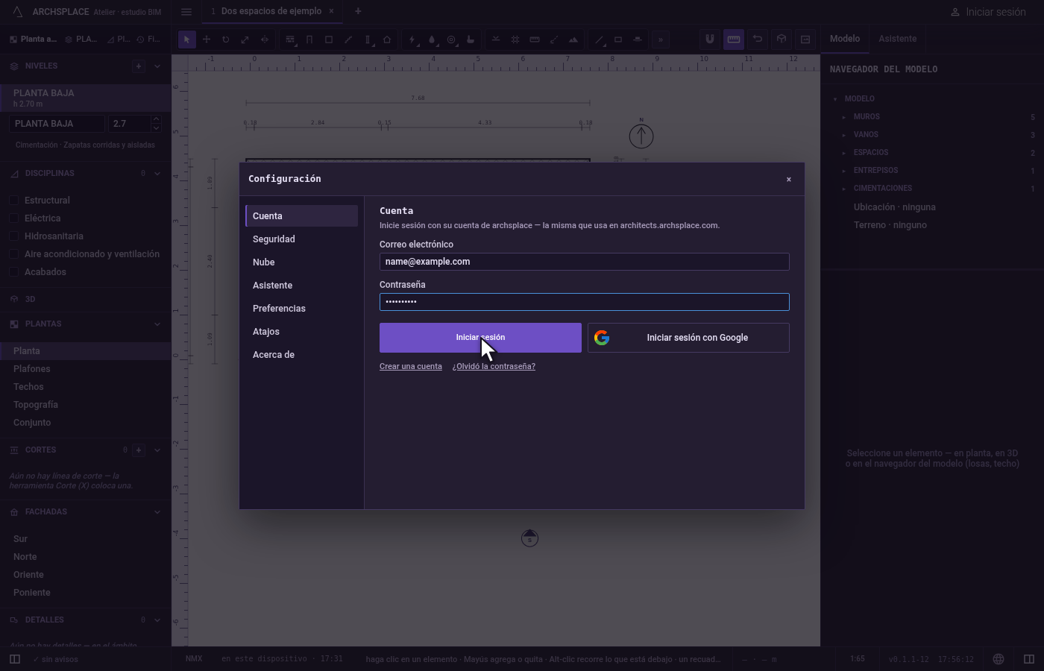This screenshot has width=1044, height=671.
Task: Open the 3D cube view icon
Action: pyautogui.click(x=782, y=39)
